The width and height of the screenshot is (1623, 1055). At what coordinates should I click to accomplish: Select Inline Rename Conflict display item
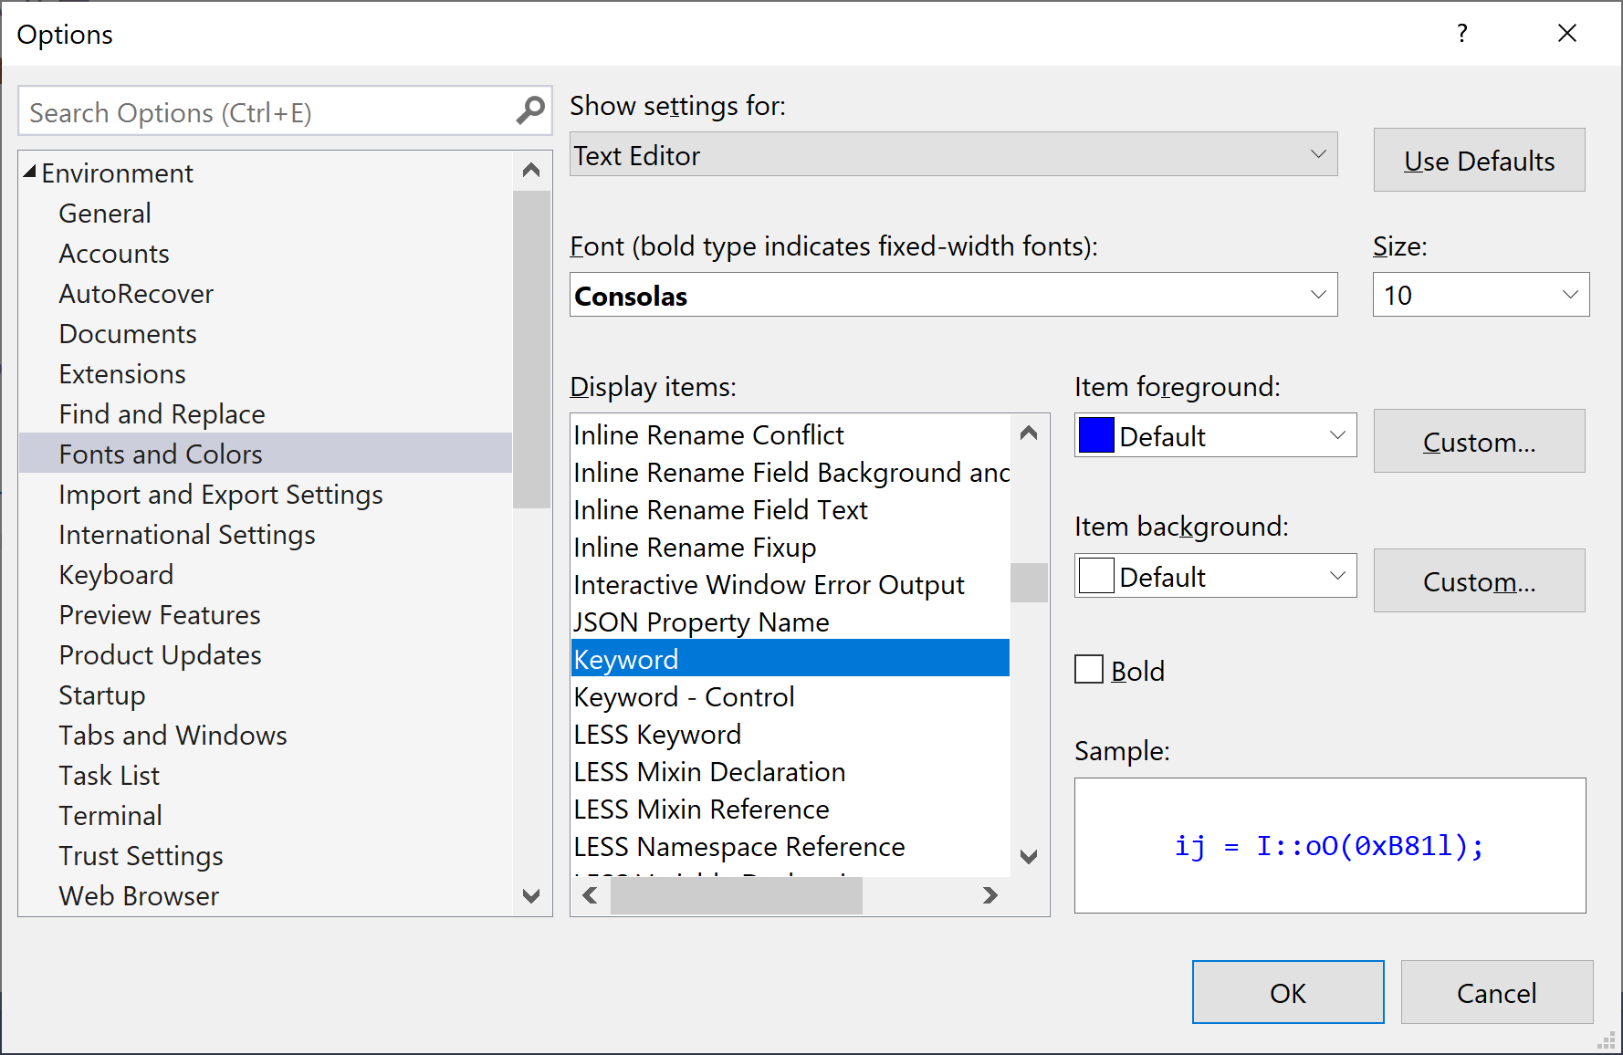point(791,434)
